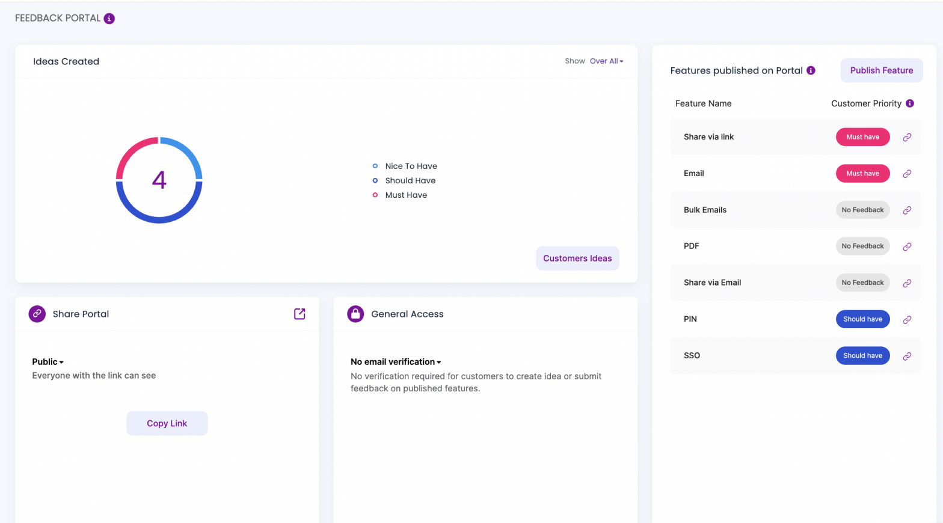This screenshot has height=523, width=943.
Task: Click link icon in the PDF row
Action: [x=907, y=246]
